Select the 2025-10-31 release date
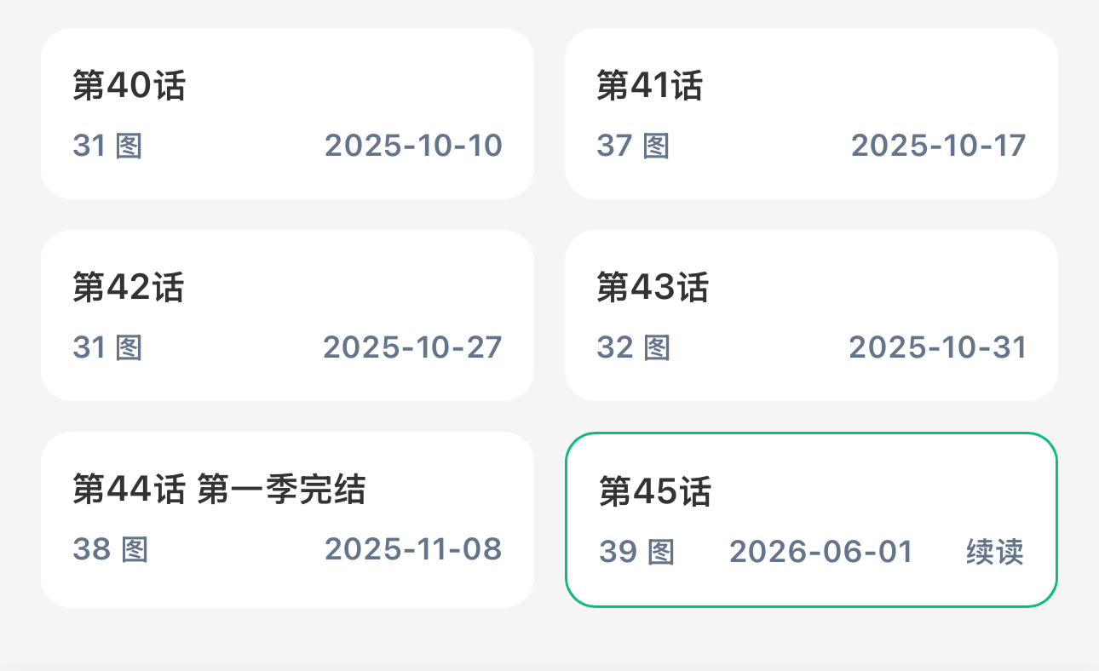This screenshot has height=671, width=1099. (937, 347)
